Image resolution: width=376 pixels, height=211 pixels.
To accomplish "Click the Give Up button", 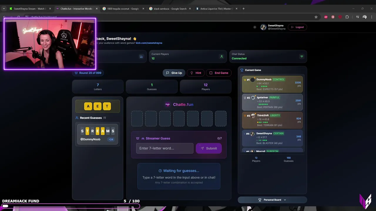I will 174,73.
